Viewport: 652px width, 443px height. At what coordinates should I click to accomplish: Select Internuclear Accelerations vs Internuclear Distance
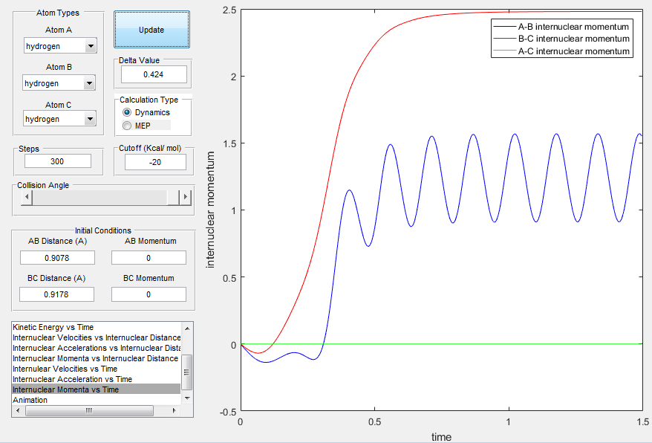[96, 348]
